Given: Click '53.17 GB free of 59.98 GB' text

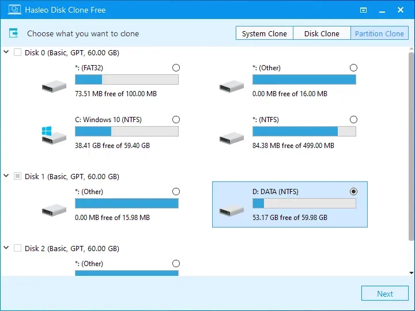Looking at the screenshot, I should [x=290, y=217].
